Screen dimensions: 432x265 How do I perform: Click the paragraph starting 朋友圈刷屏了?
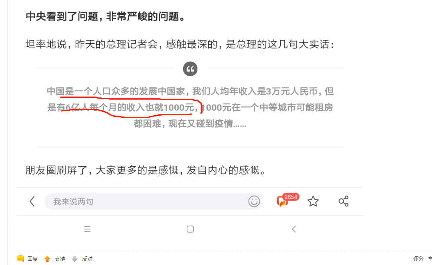click(x=145, y=170)
